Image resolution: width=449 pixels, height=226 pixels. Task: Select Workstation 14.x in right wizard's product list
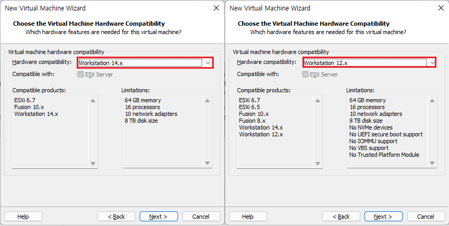pyautogui.click(x=261, y=127)
